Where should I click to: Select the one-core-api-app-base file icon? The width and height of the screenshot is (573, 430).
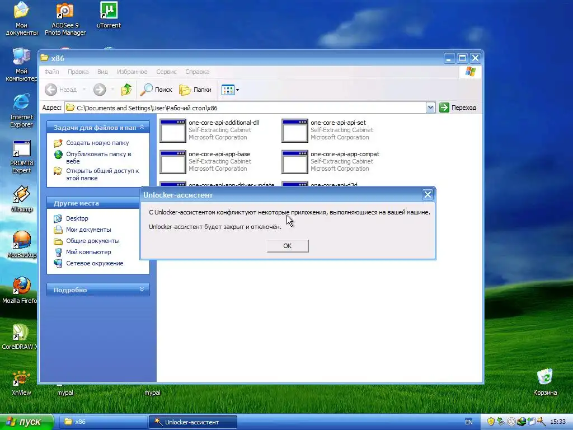(173, 162)
